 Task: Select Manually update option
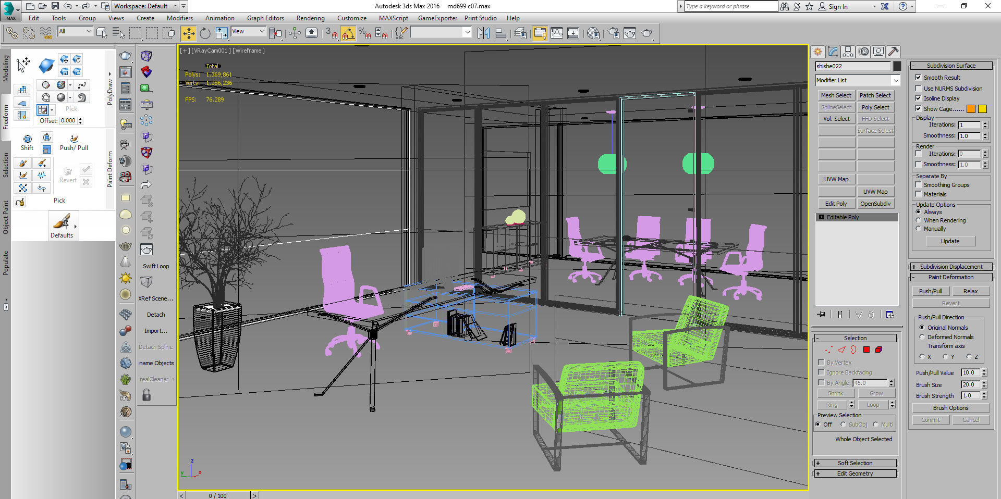[x=919, y=229]
